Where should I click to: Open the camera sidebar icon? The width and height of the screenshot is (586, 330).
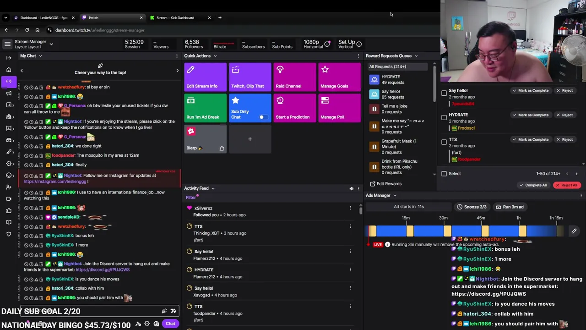tap(9, 199)
